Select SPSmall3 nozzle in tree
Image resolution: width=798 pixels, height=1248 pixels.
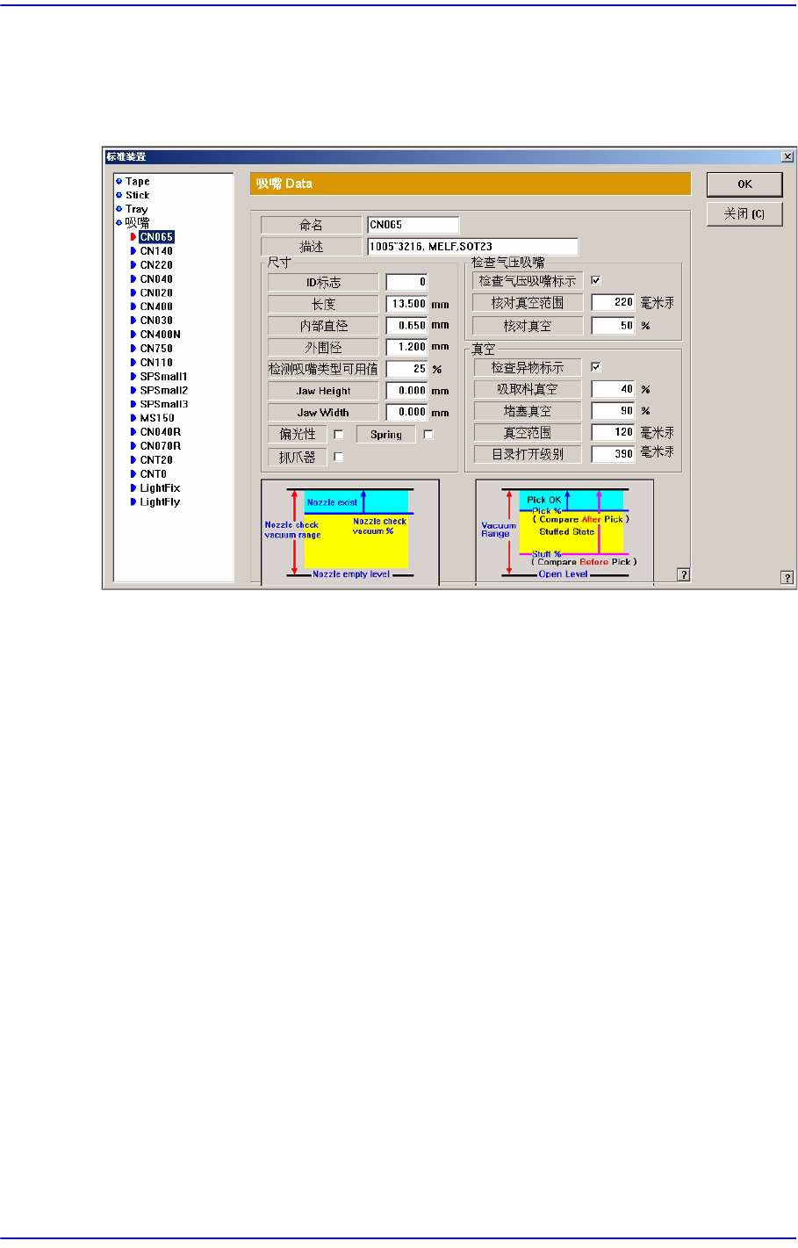163,405
